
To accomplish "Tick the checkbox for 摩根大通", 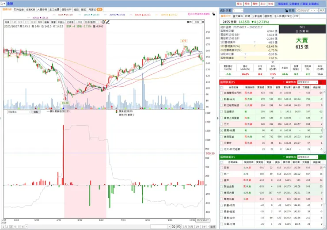I will tap(221, 193).
